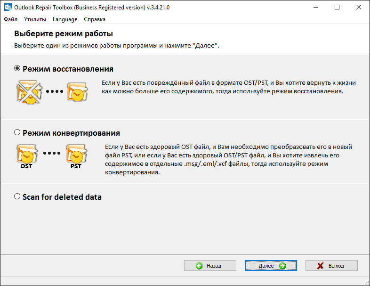Expand the Language menu

[65, 19]
